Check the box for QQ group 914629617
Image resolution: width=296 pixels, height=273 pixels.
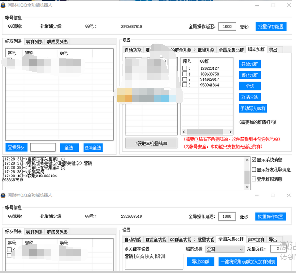[185, 79]
